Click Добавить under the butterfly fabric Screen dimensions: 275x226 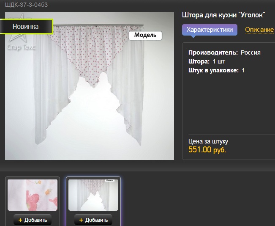tap(33, 220)
